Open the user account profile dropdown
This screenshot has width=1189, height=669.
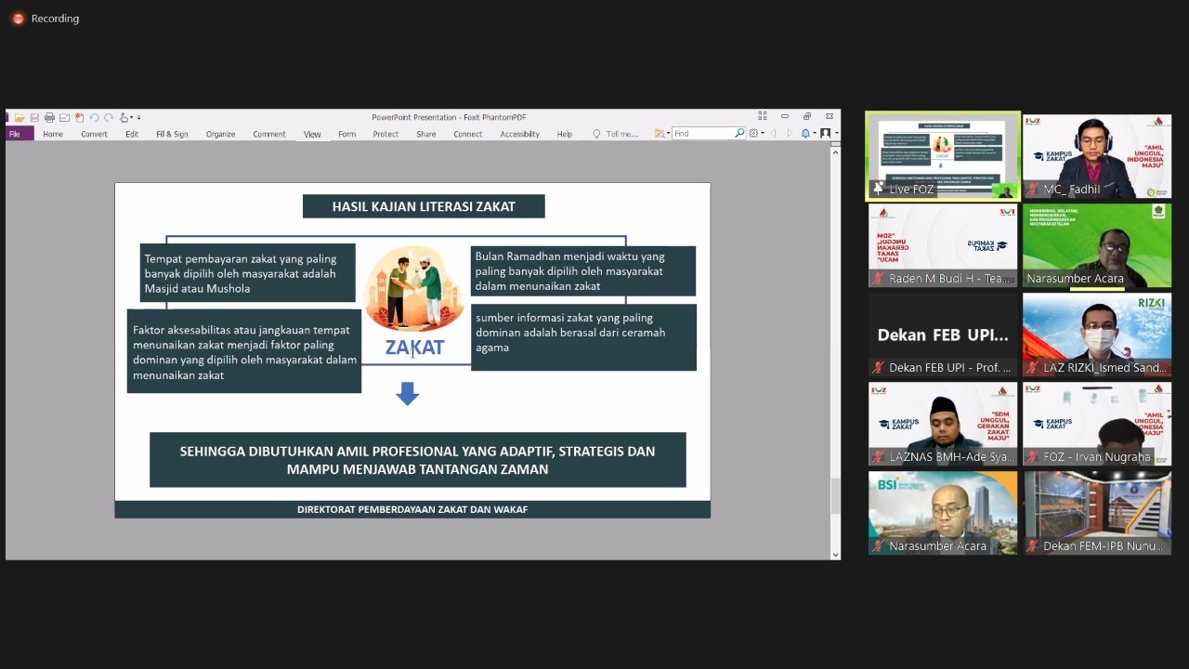[x=827, y=134]
